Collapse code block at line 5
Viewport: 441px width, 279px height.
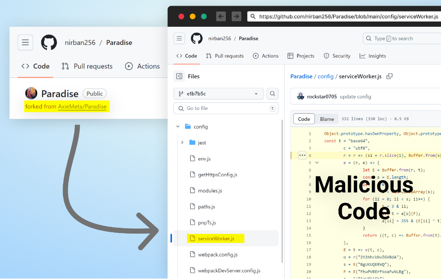coord(317,162)
